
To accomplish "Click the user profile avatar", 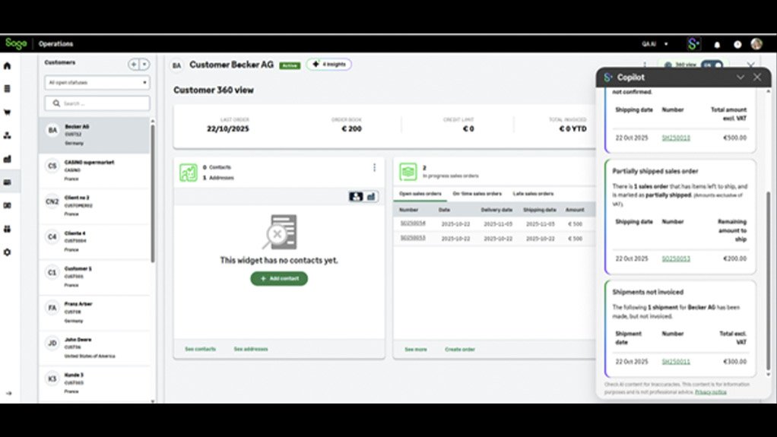I will click(756, 44).
